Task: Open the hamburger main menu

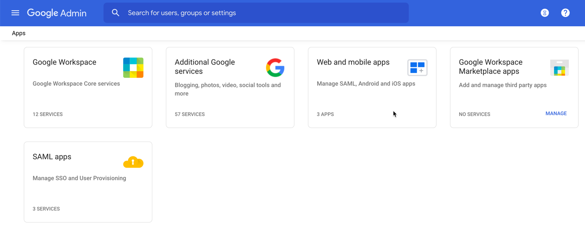Action: [x=15, y=13]
